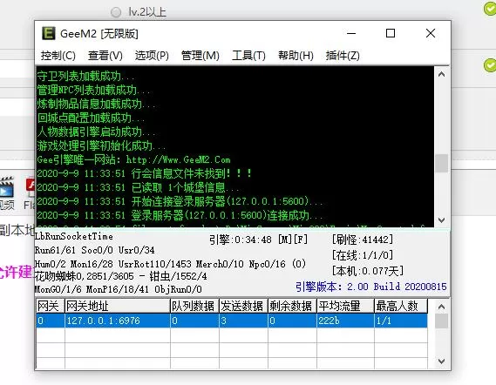The image size is (496, 385).
Task: Click the 平均流量 column header
Action: pos(345,306)
